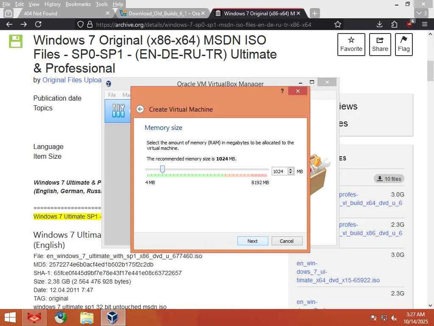Open the Tools menu in Firefox
This screenshot has width=434, height=326.
101,4
